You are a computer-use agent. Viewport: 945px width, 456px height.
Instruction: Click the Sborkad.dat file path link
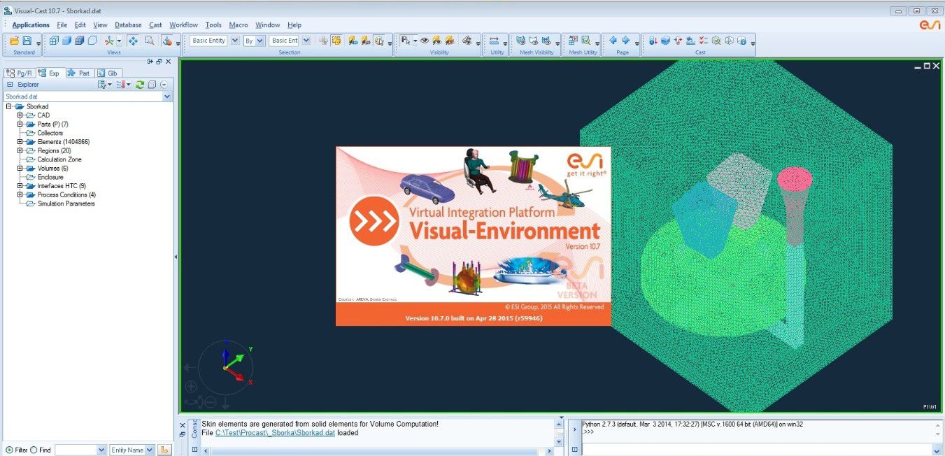[275, 433]
